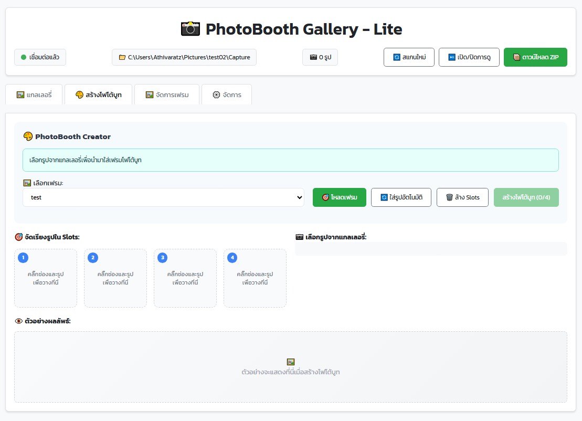
Task: Click empty slot 1 placeholder
Action: [46, 278]
